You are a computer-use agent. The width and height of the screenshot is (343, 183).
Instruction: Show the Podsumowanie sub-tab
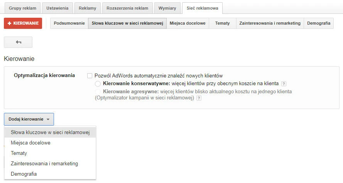pos(69,23)
